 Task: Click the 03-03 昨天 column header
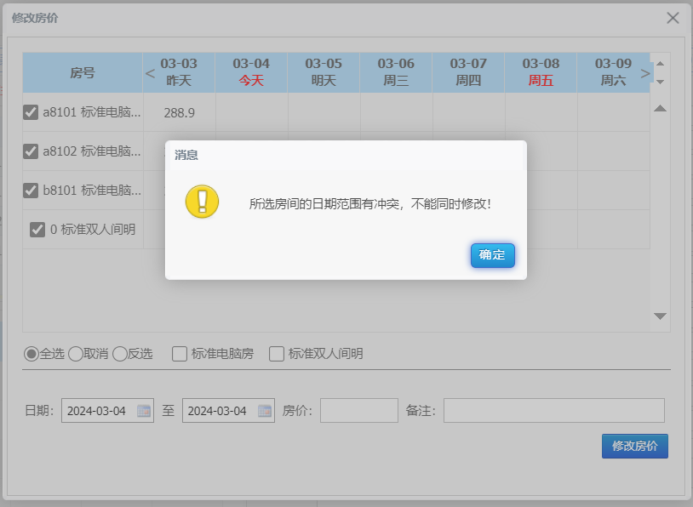[x=179, y=72]
